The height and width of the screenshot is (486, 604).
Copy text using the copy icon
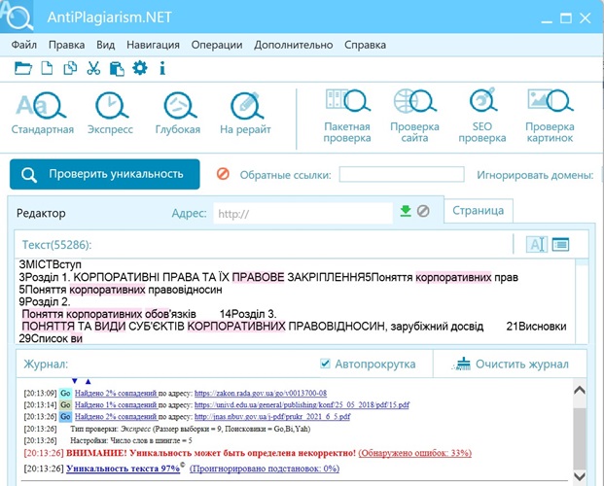pyautogui.click(x=70, y=68)
